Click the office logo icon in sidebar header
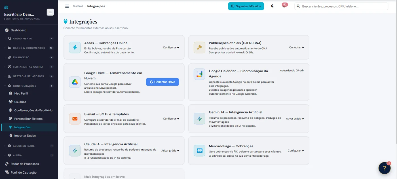 click(6, 7)
